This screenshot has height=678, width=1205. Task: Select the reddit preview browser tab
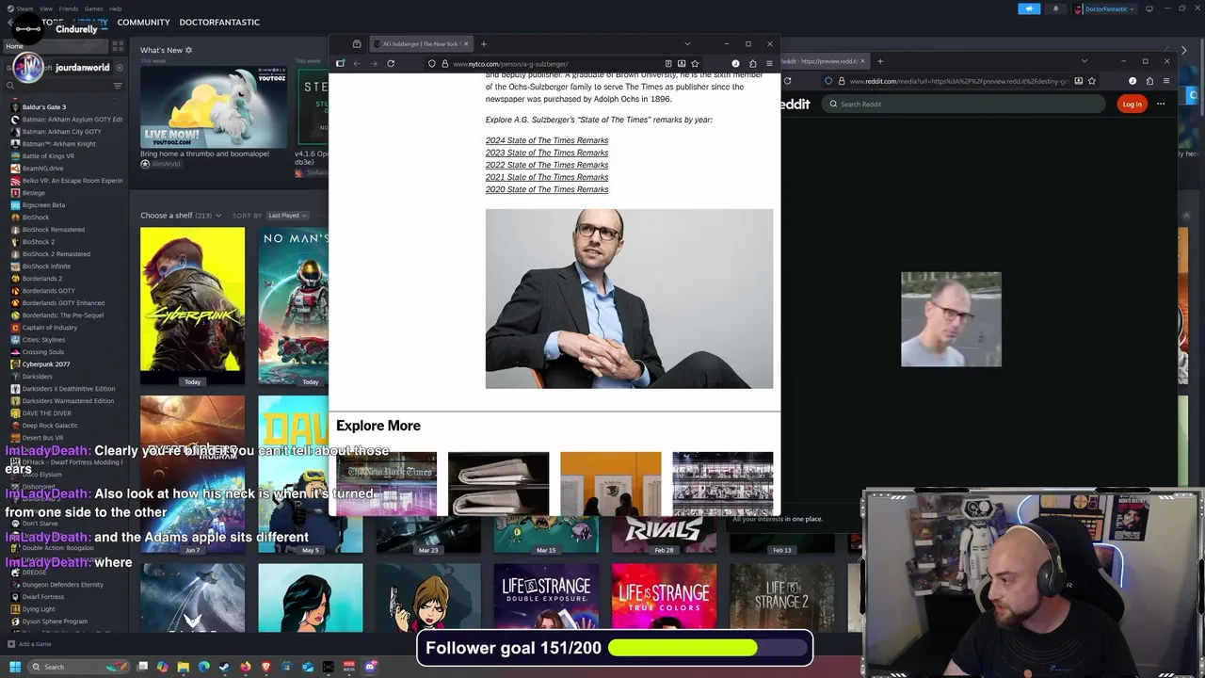point(824,61)
